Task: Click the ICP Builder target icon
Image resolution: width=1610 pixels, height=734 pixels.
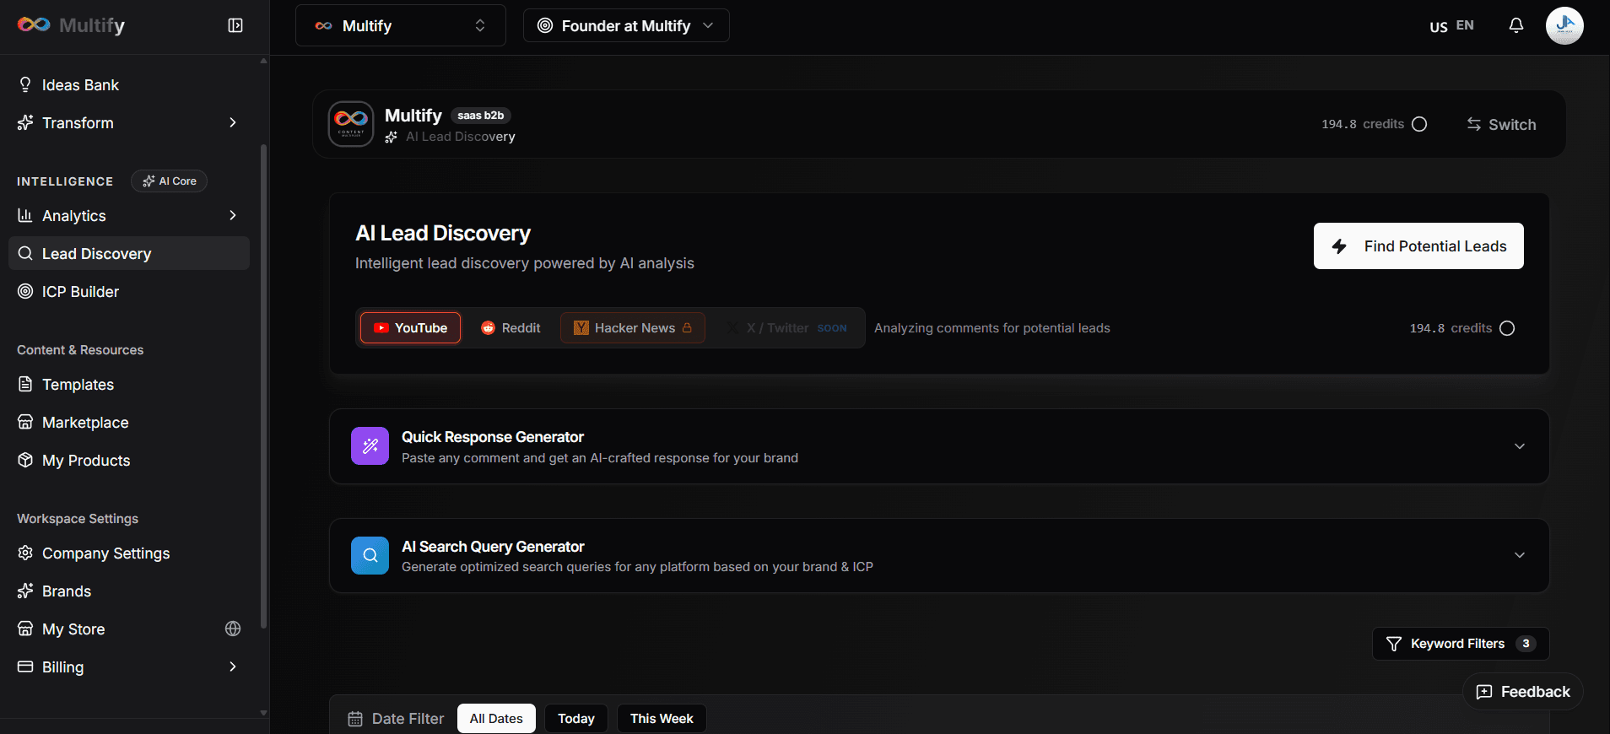Action: click(x=25, y=291)
